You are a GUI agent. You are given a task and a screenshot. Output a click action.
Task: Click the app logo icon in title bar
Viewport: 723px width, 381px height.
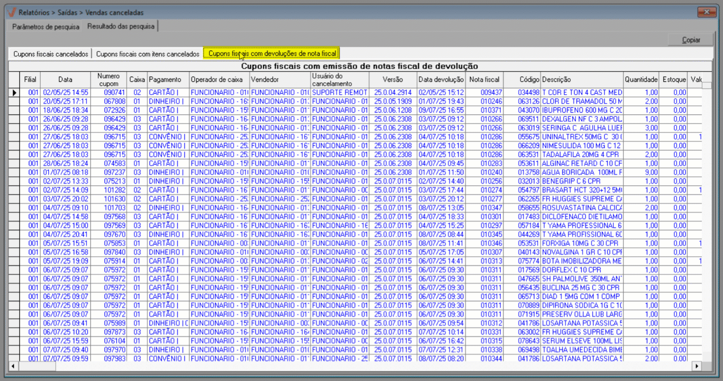coord(12,12)
